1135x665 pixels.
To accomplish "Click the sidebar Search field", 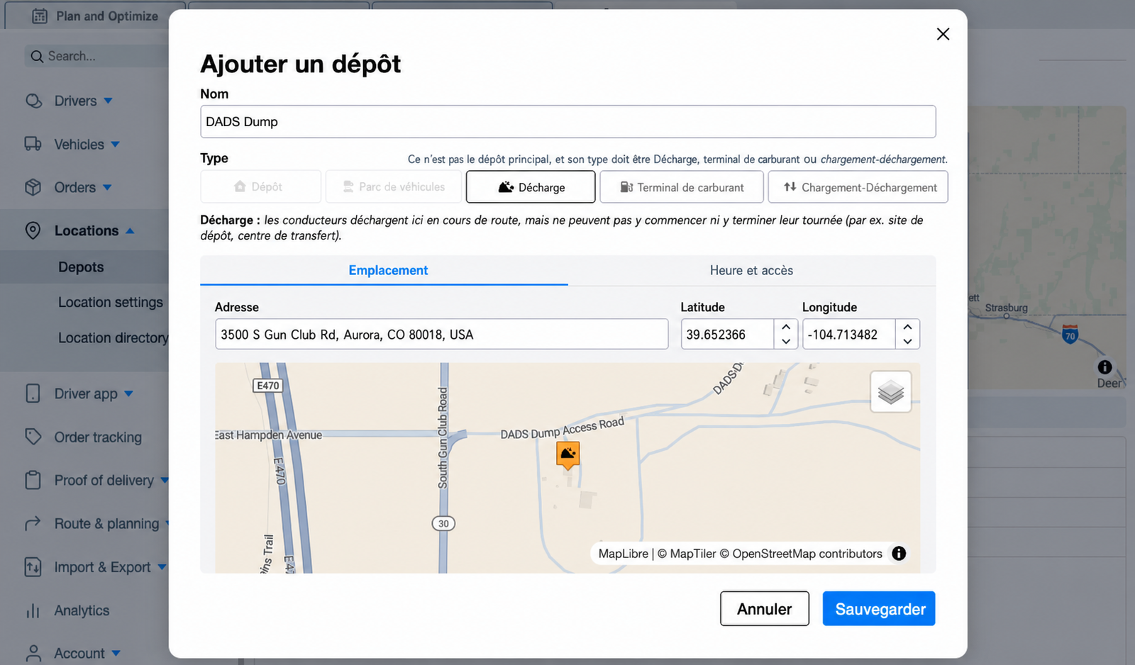I will (x=97, y=56).
